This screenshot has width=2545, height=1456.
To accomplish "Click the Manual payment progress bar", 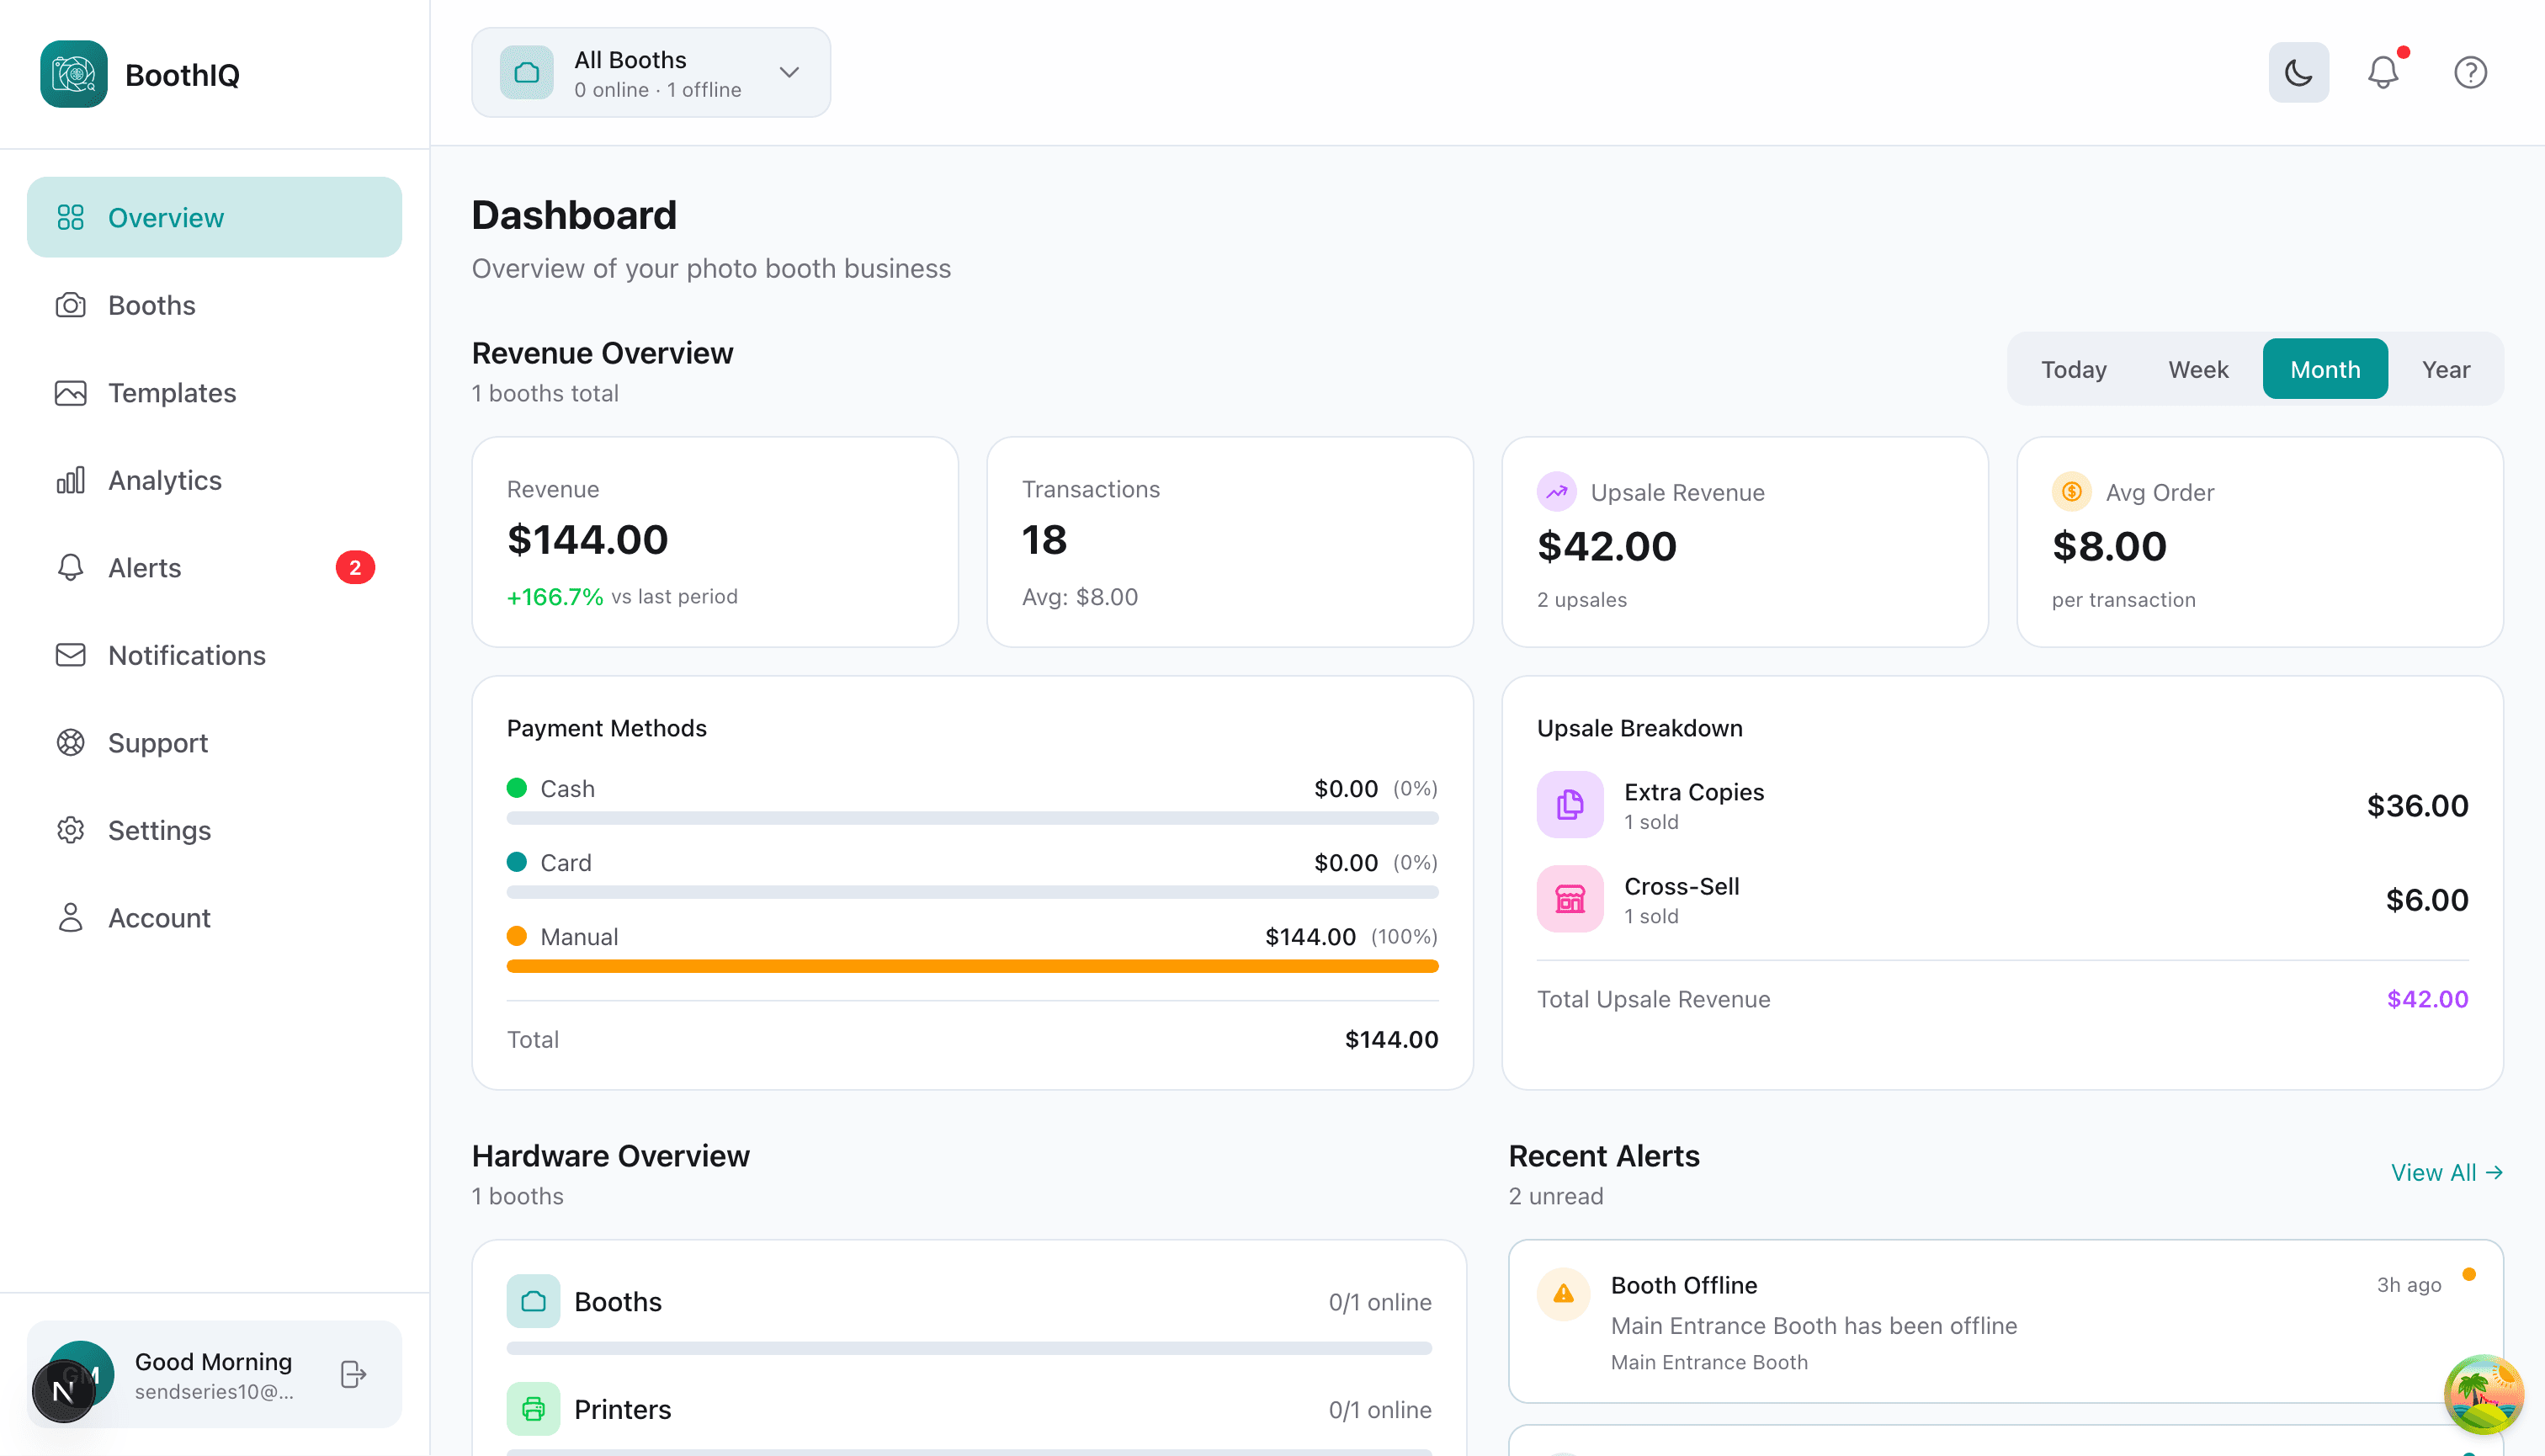I will point(971,966).
